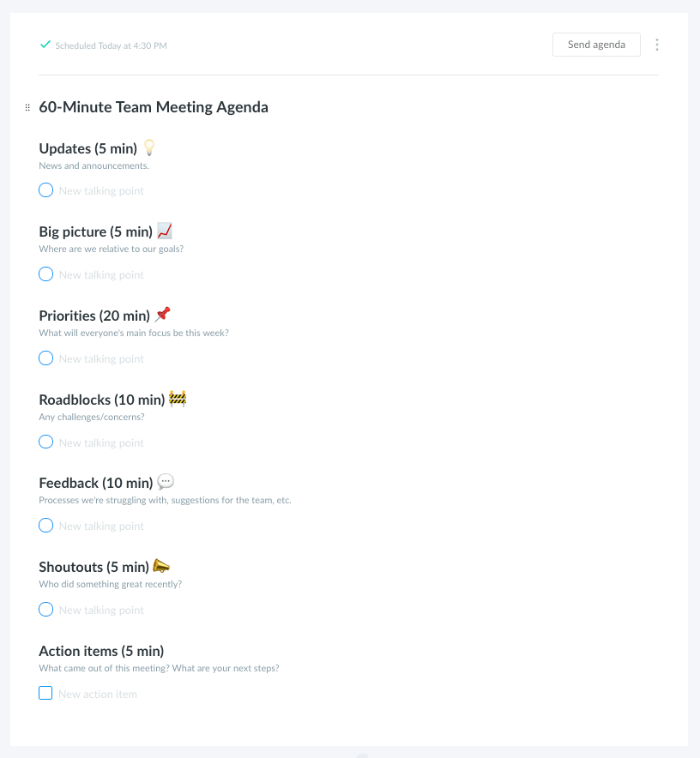Click the 60-Minute Team Meeting Agenda title
This screenshot has height=758, width=700.
154,107
